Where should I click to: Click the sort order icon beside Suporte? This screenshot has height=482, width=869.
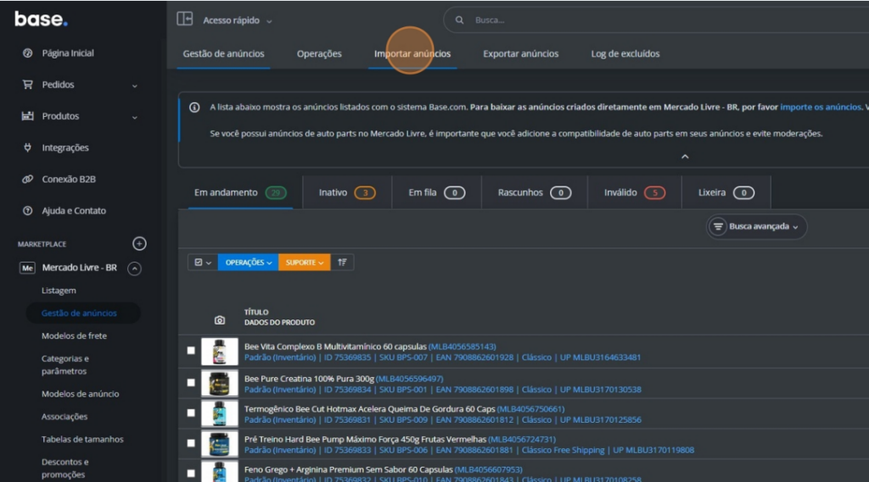coord(342,263)
